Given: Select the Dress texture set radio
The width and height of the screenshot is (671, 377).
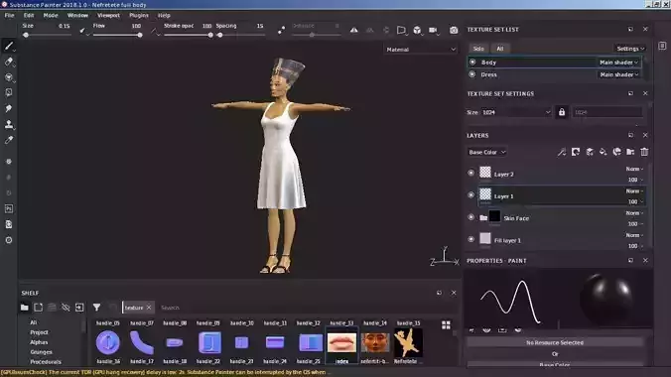Looking at the screenshot, I should click(472, 74).
